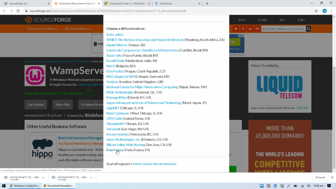Choose the NetIX Bulgaria mirror
Screen dimensions: 336x189
coord(111,66)
